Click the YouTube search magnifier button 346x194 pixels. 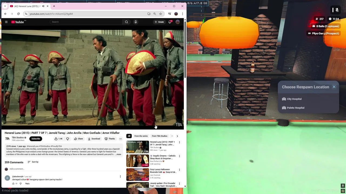pyautogui.click(x=127, y=22)
